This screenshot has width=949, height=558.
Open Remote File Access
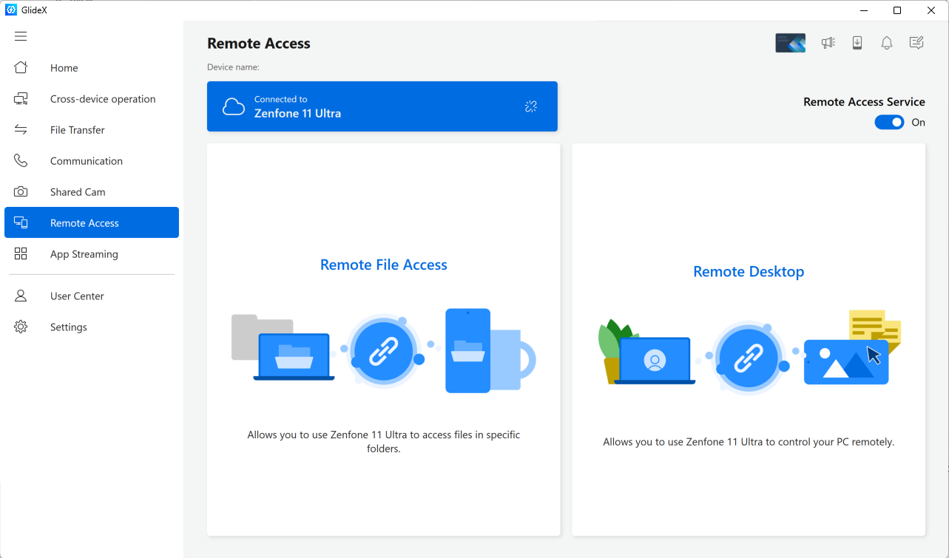(383, 264)
